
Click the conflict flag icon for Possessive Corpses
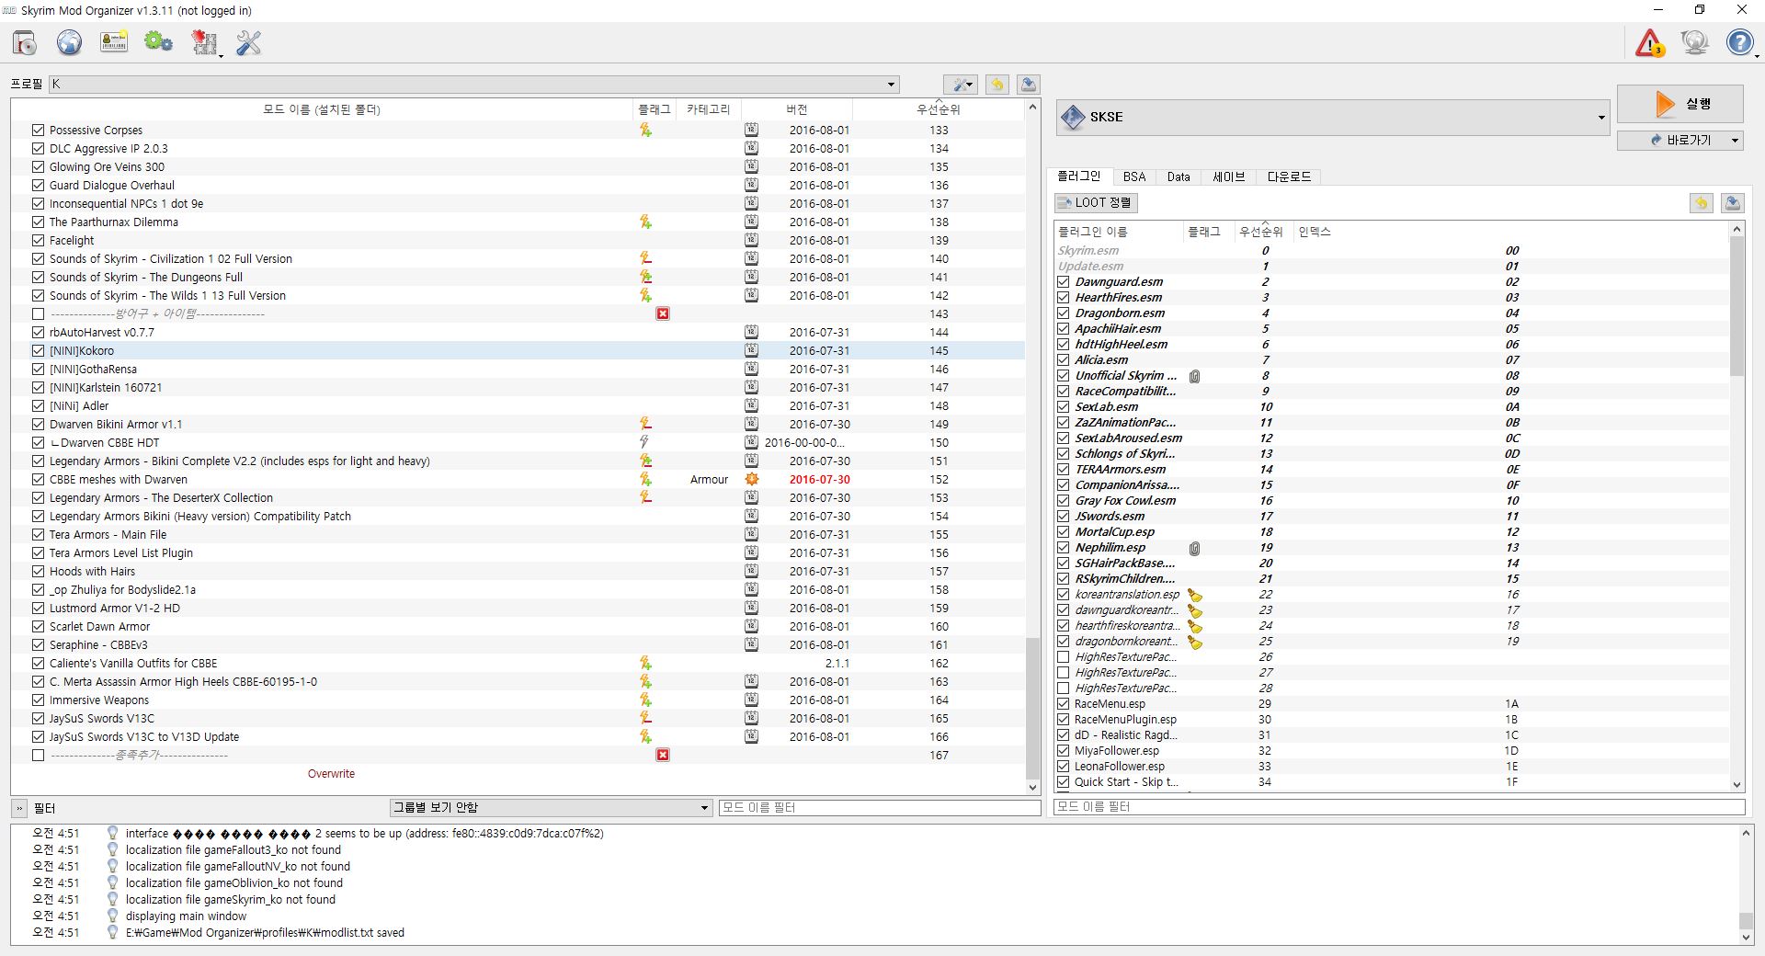tap(645, 130)
